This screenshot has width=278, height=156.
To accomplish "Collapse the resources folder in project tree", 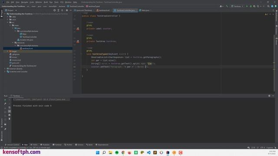I will [x=13, y=42].
